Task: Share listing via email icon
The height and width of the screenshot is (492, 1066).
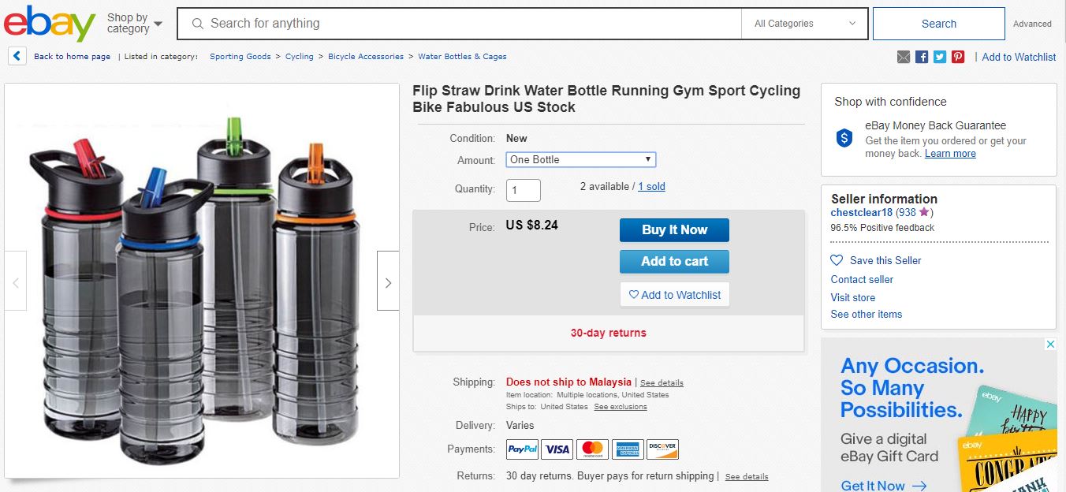Action: click(904, 57)
